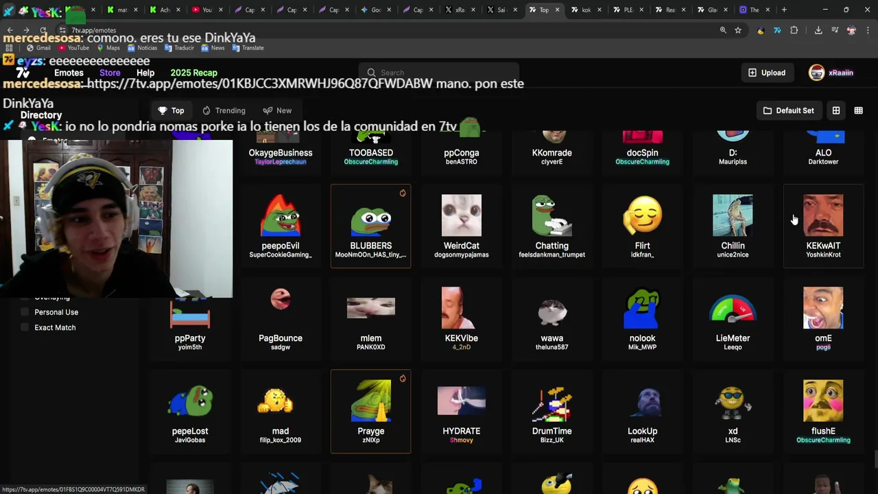Open the Store nav item
878x494 pixels.
pos(110,73)
